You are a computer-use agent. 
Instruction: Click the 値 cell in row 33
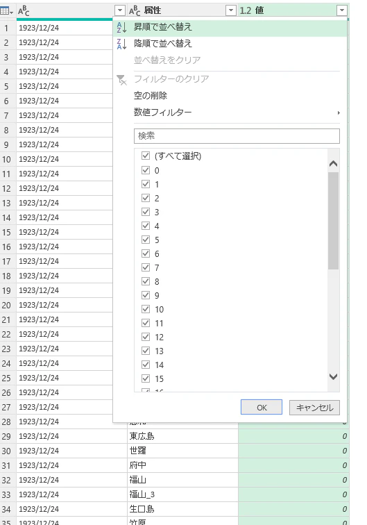pos(293,494)
